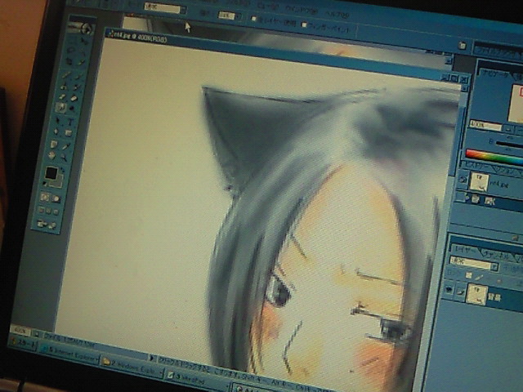
Task: Click the B color slider track
Action: 510,145
